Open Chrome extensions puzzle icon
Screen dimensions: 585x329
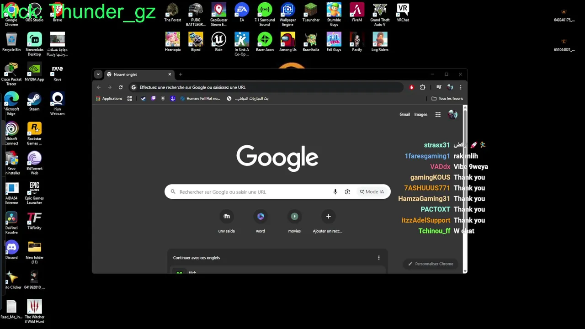coord(422,87)
